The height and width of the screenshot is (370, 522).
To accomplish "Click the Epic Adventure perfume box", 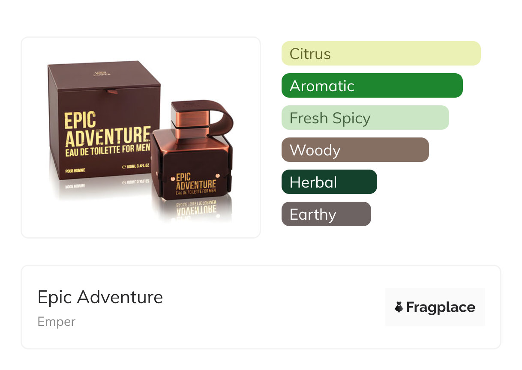I will click(x=103, y=120).
